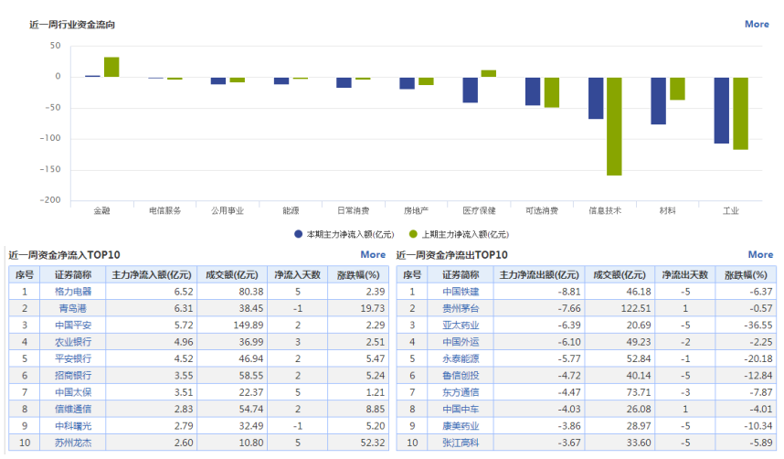Open stock link 东方通信
The width and height of the screenshot is (784, 459).
tap(461, 392)
